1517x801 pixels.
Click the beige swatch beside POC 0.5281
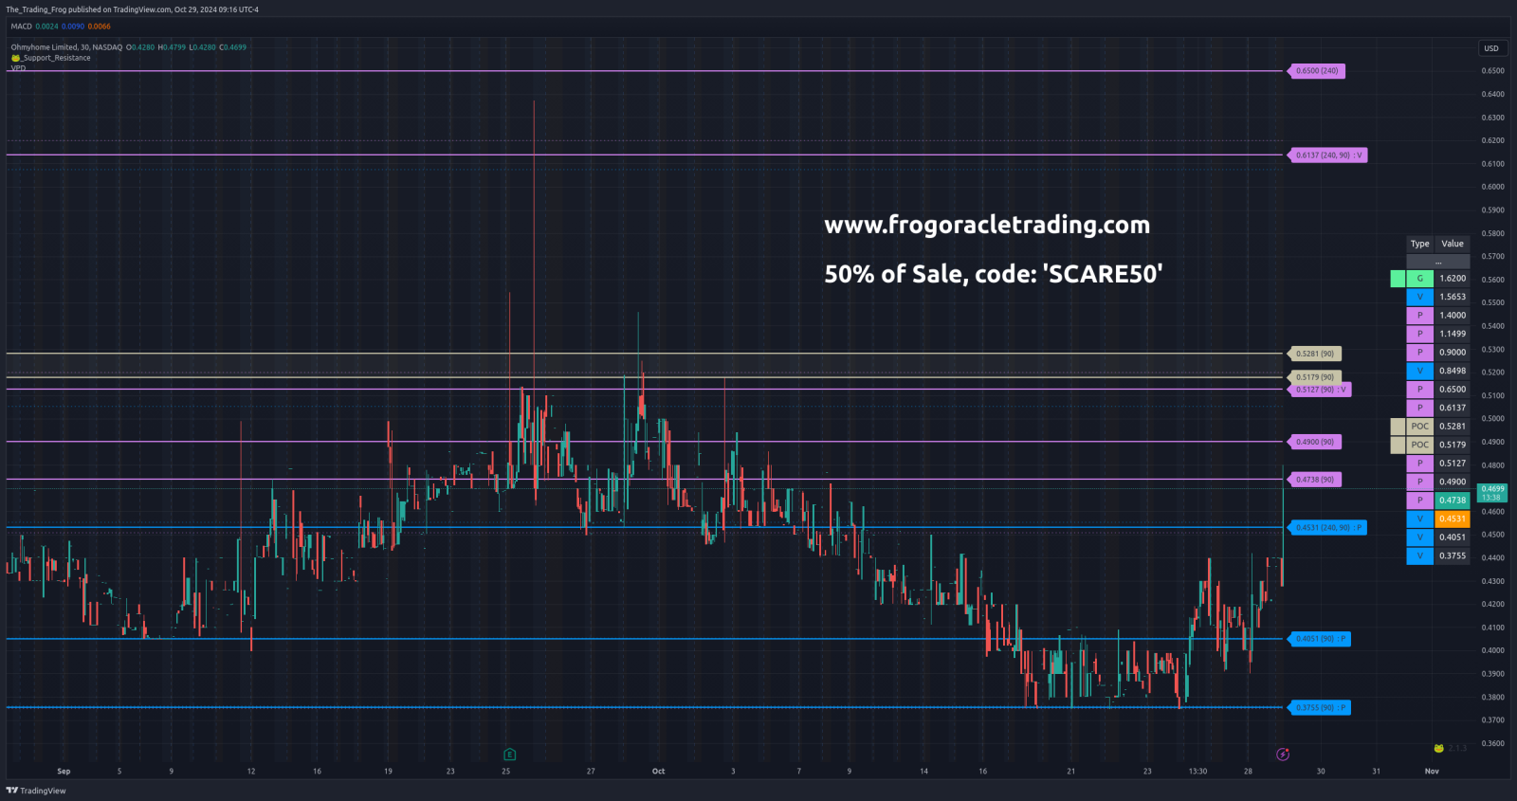click(x=1398, y=427)
